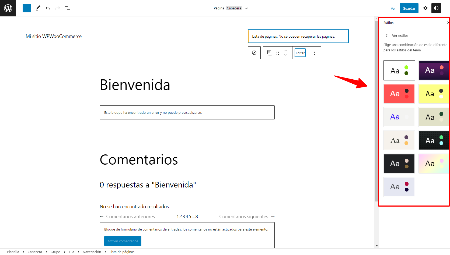
Task: Select Lista de páginas in the breadcrumb
Action: tap(122, 252)
